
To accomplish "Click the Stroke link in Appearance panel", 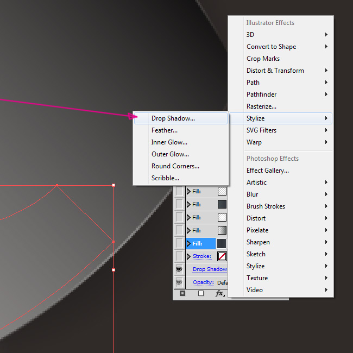I will tap(202, 256).
